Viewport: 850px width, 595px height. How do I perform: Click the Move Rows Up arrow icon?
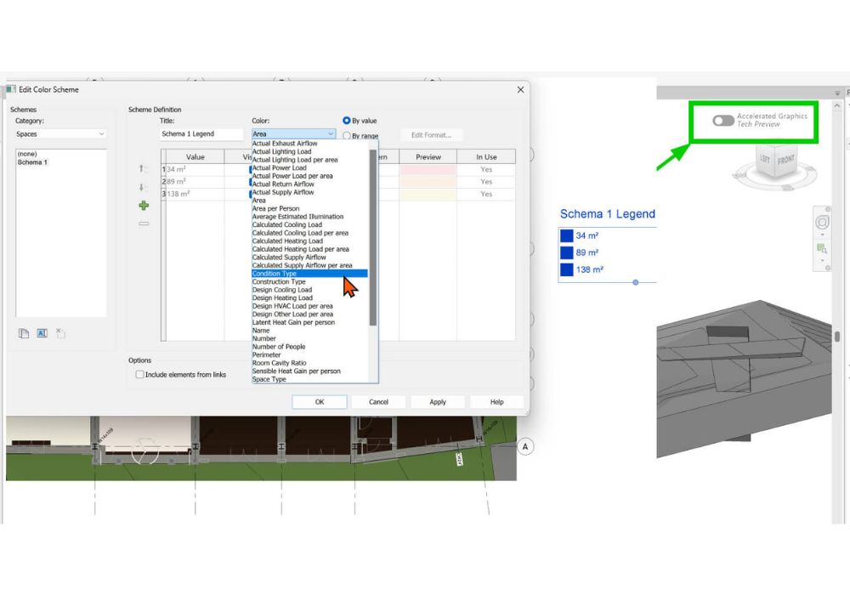click(144, 169)
